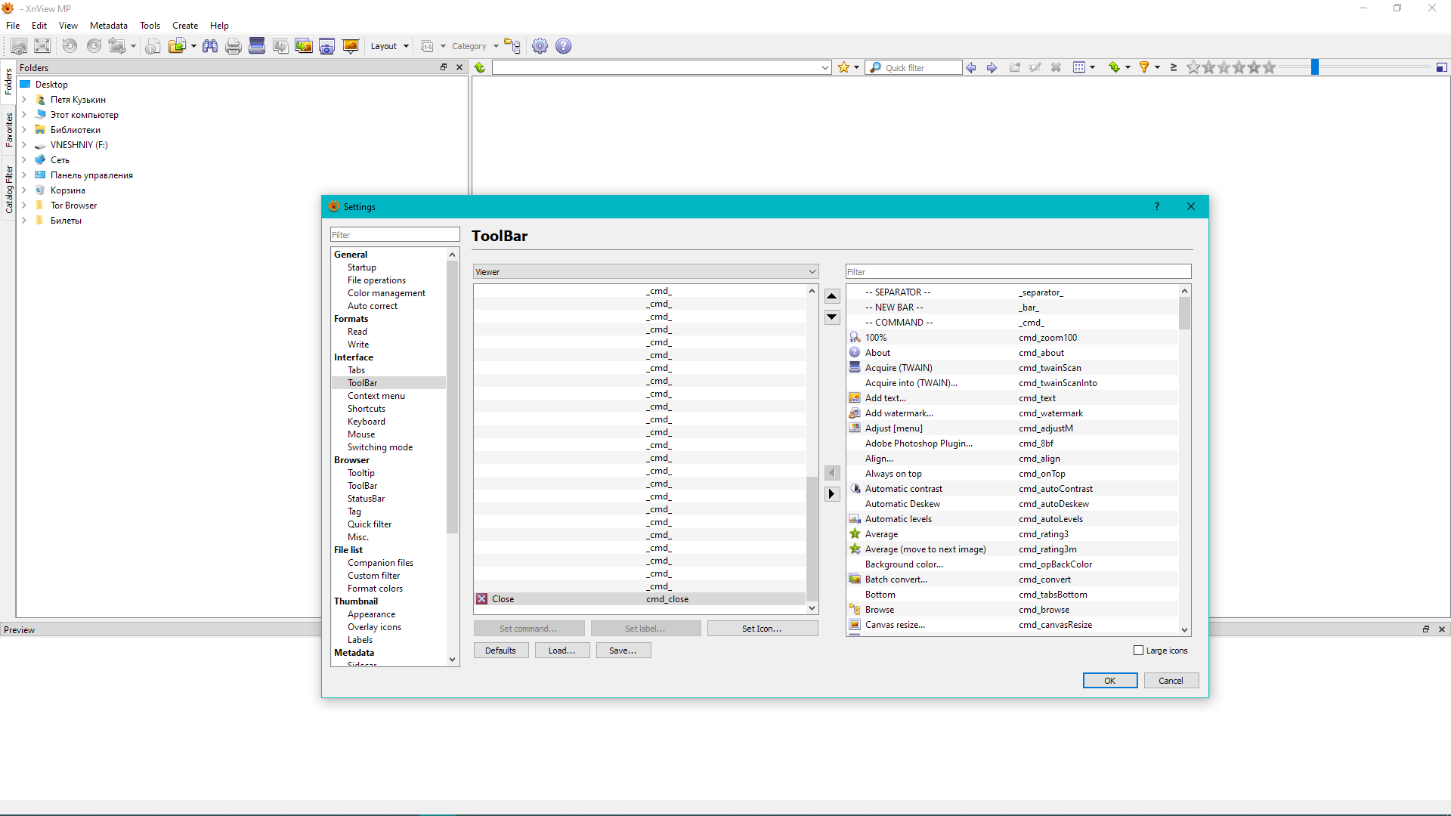Click the filter funnel icon

[1144, 67]
